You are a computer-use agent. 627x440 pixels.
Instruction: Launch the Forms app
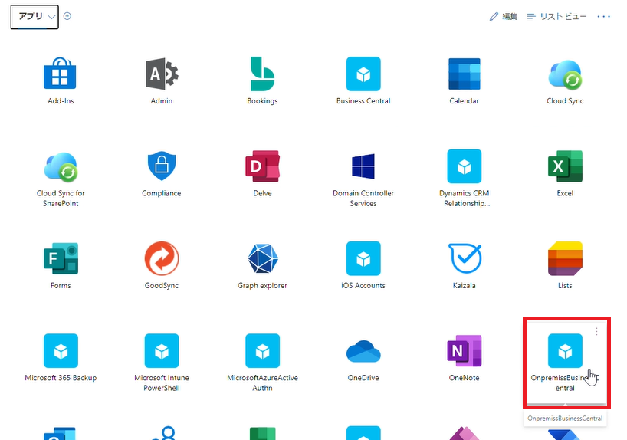(x=61, y=258)
